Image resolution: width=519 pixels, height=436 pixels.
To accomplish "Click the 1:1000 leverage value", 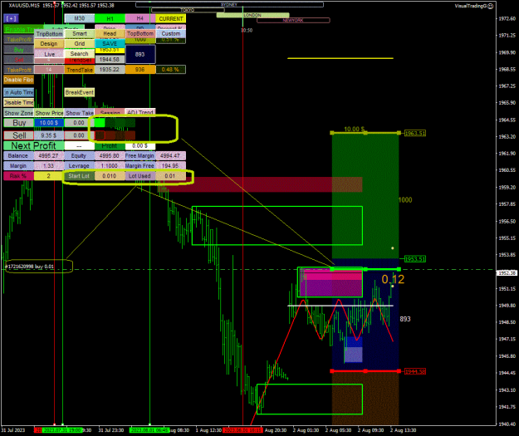I will (110, 165).
